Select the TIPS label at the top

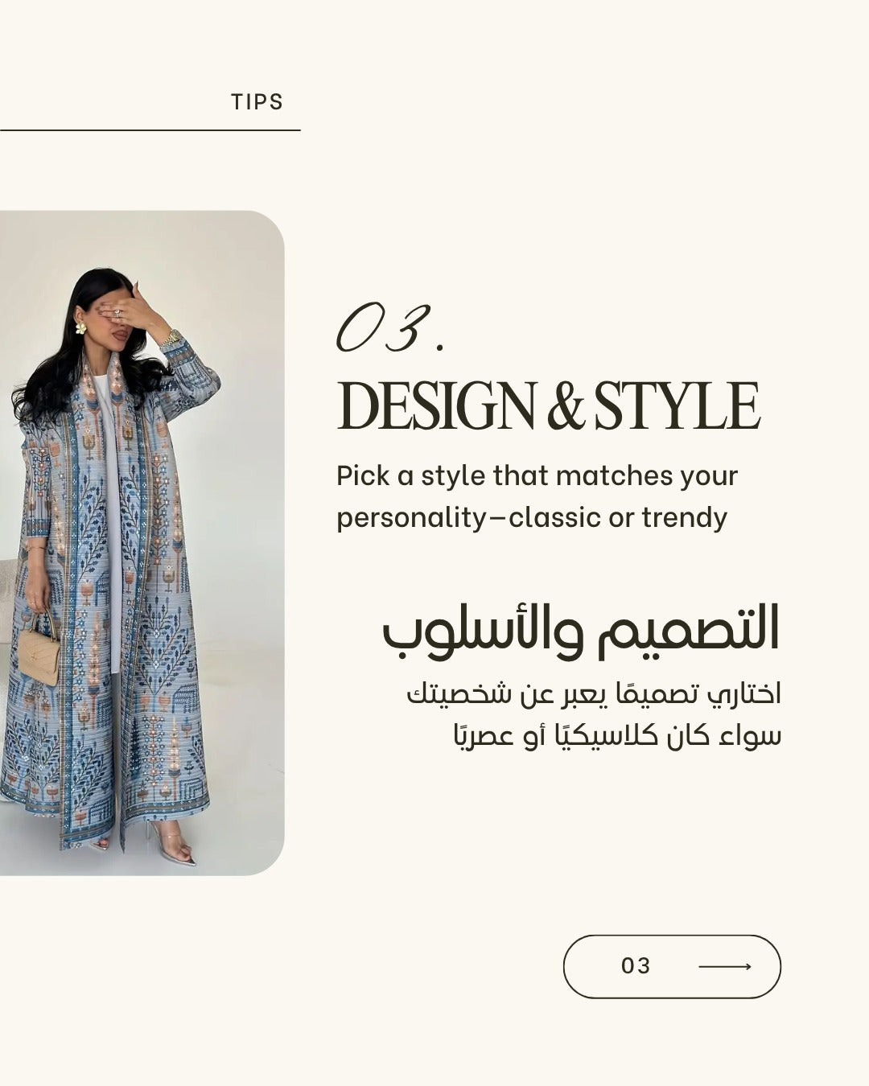click(257, 102)
